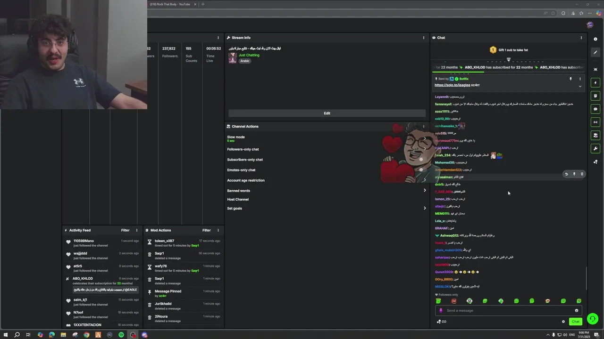Close the Rock That Body YouTube tab

[x=195, y=4]
